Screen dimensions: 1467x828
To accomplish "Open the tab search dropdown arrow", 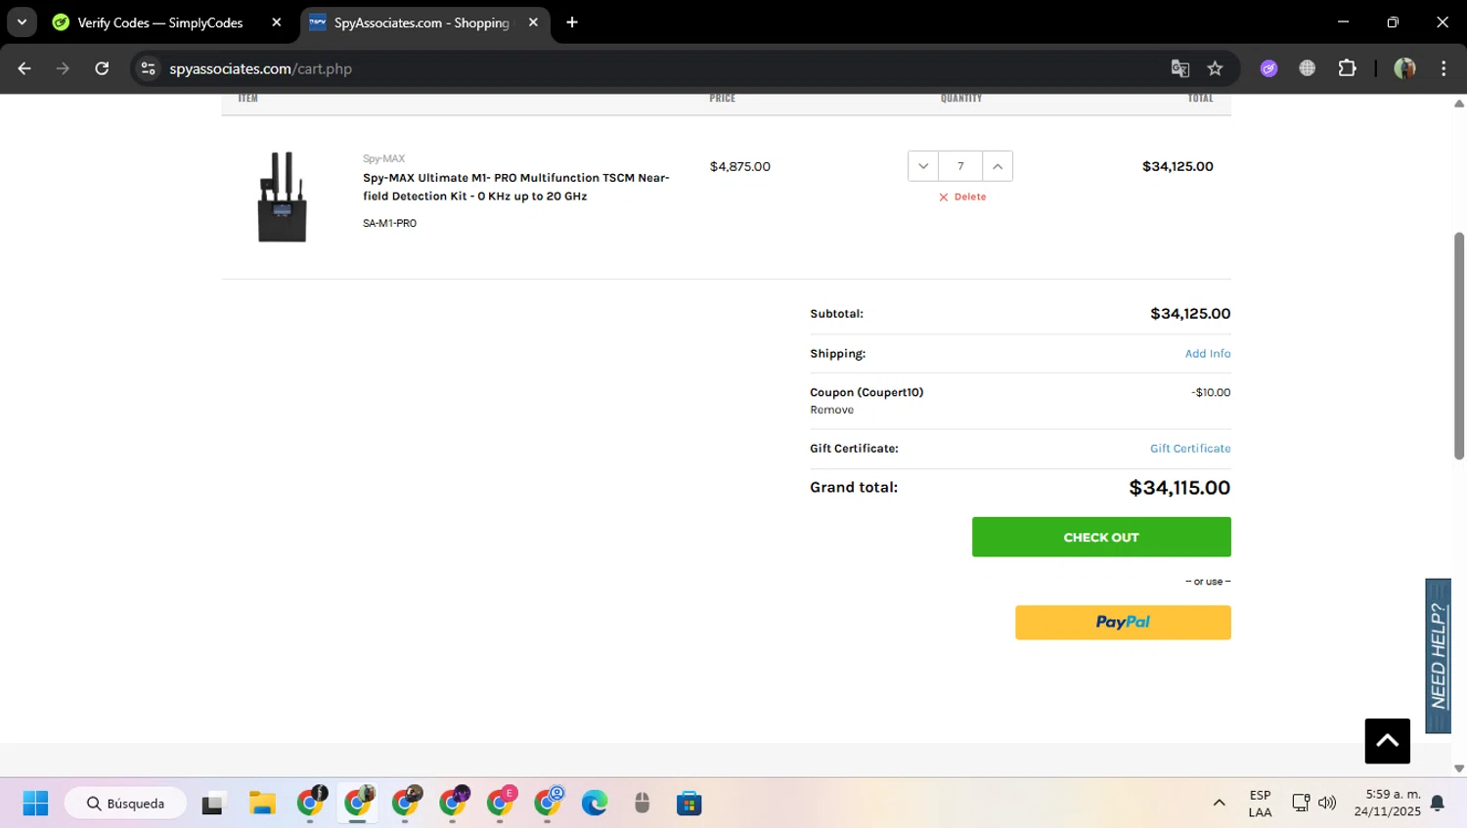I will coord(22,22).
